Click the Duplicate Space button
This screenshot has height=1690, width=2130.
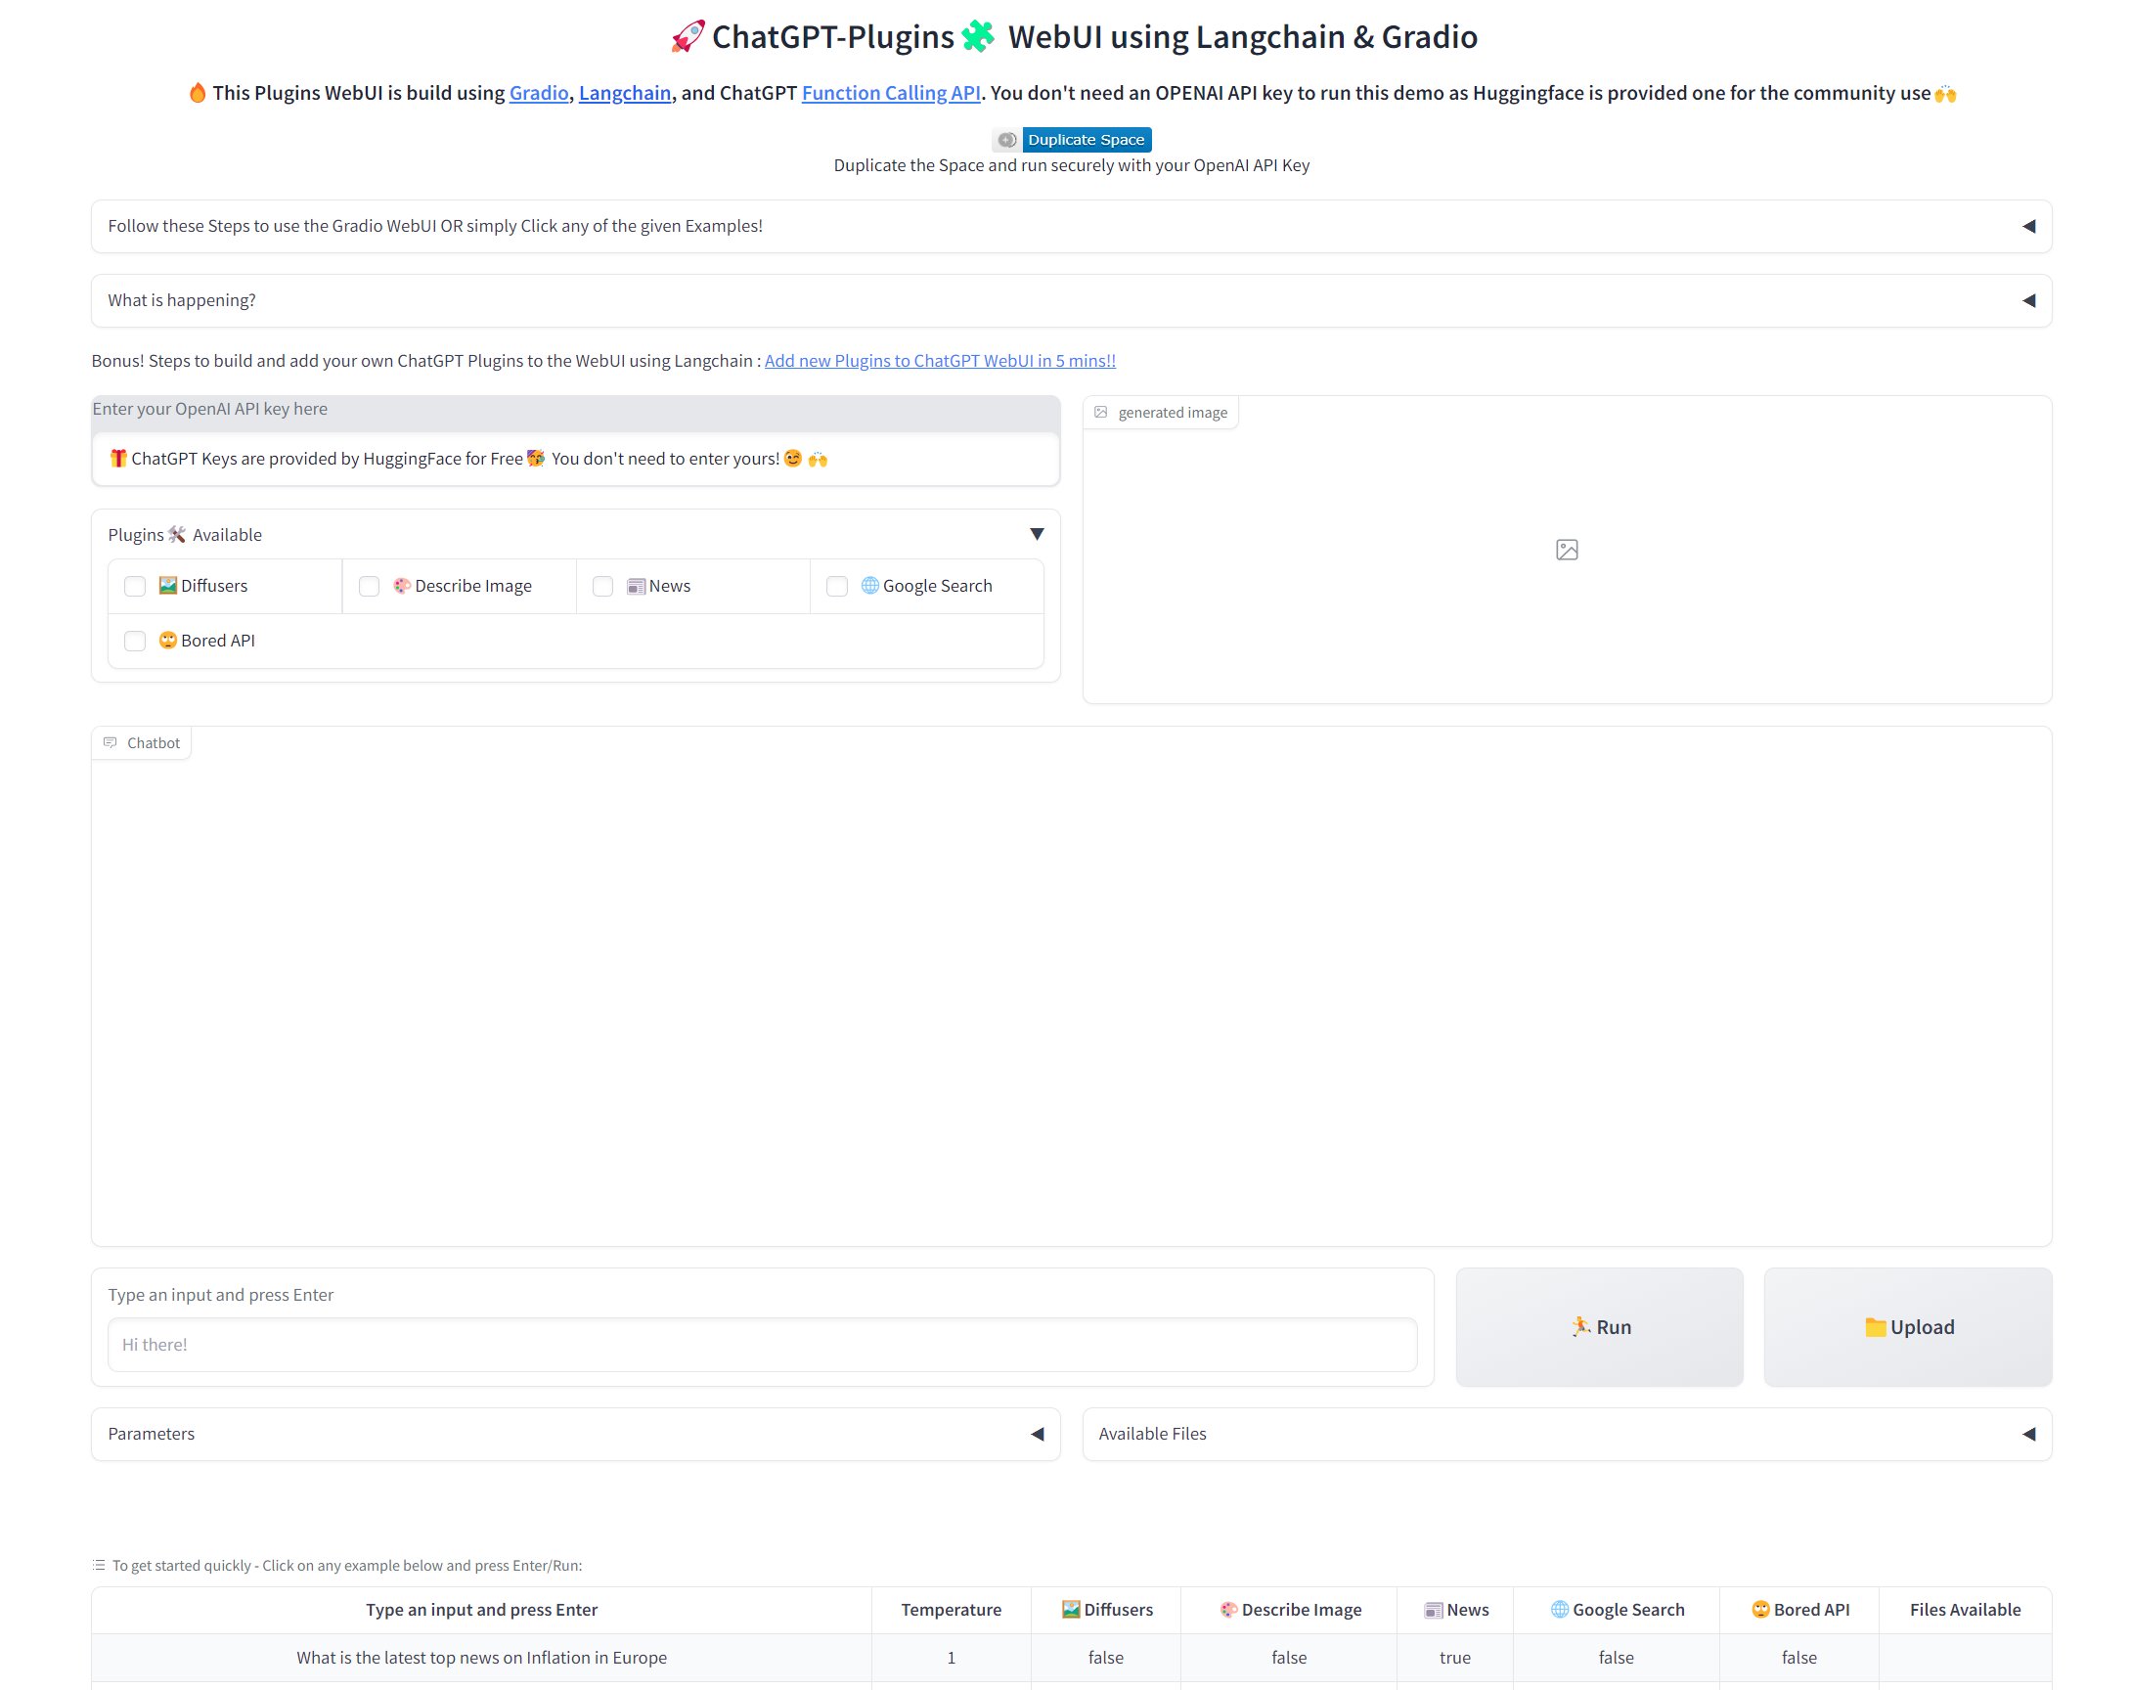[1086, 139]
